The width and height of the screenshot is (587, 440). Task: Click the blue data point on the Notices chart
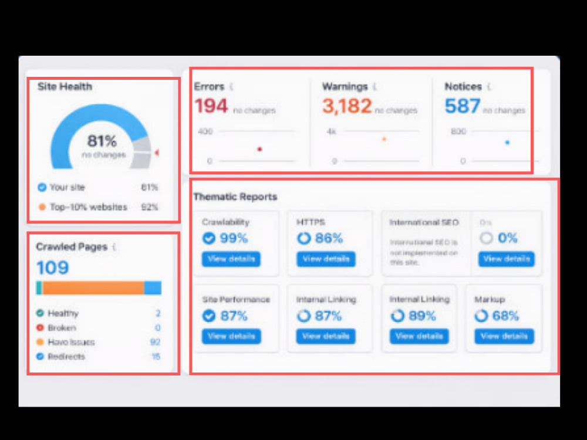[x=507, y=143]
